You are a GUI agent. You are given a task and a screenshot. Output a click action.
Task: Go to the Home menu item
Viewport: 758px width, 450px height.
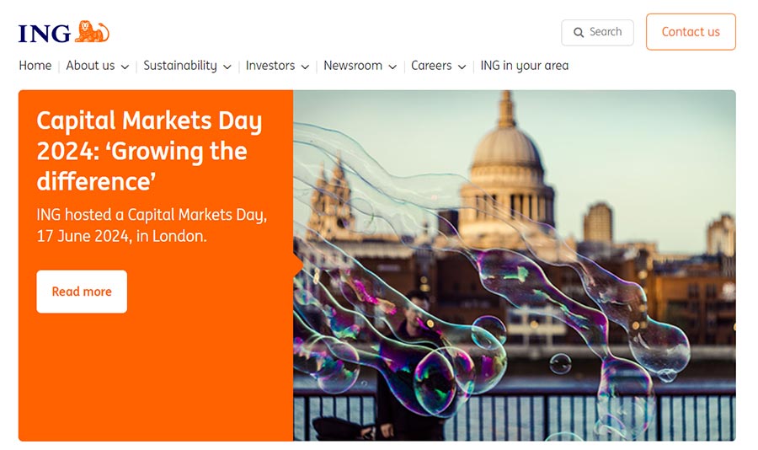35,66
